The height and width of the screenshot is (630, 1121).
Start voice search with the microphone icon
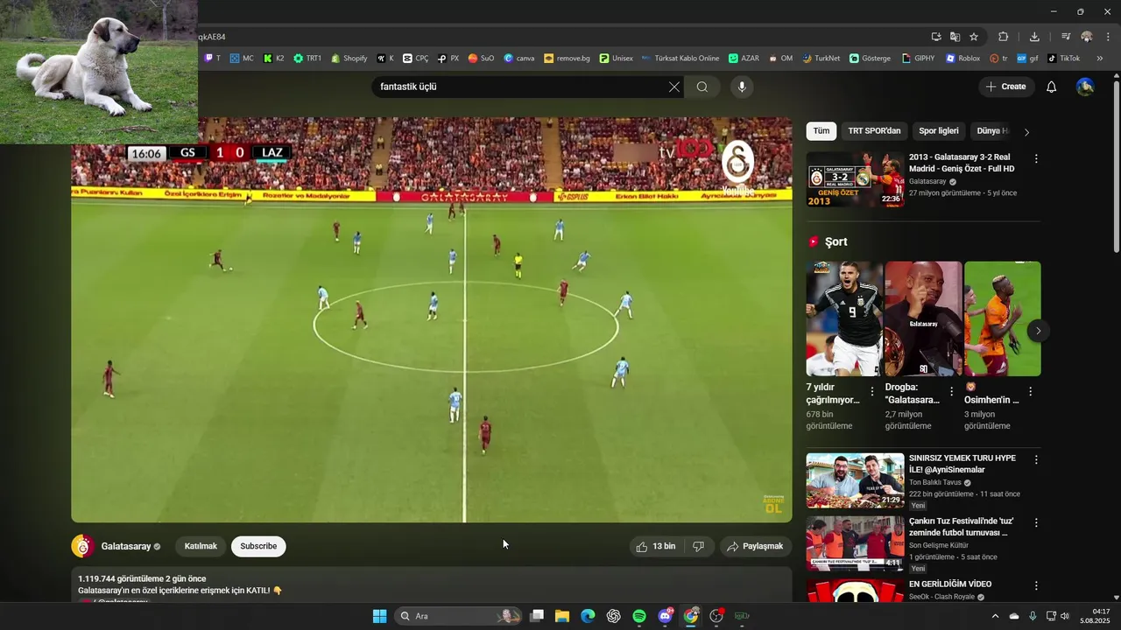pyautogui.click(x=742, y=87)
